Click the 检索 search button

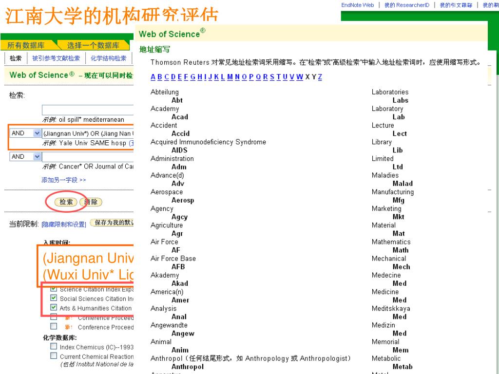tap(66, 202)
